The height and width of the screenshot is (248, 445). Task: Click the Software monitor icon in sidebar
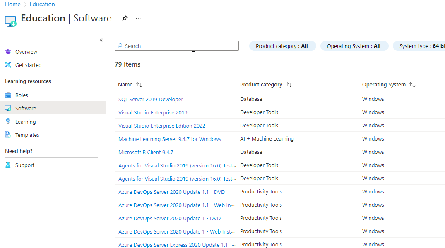point(7,108)
